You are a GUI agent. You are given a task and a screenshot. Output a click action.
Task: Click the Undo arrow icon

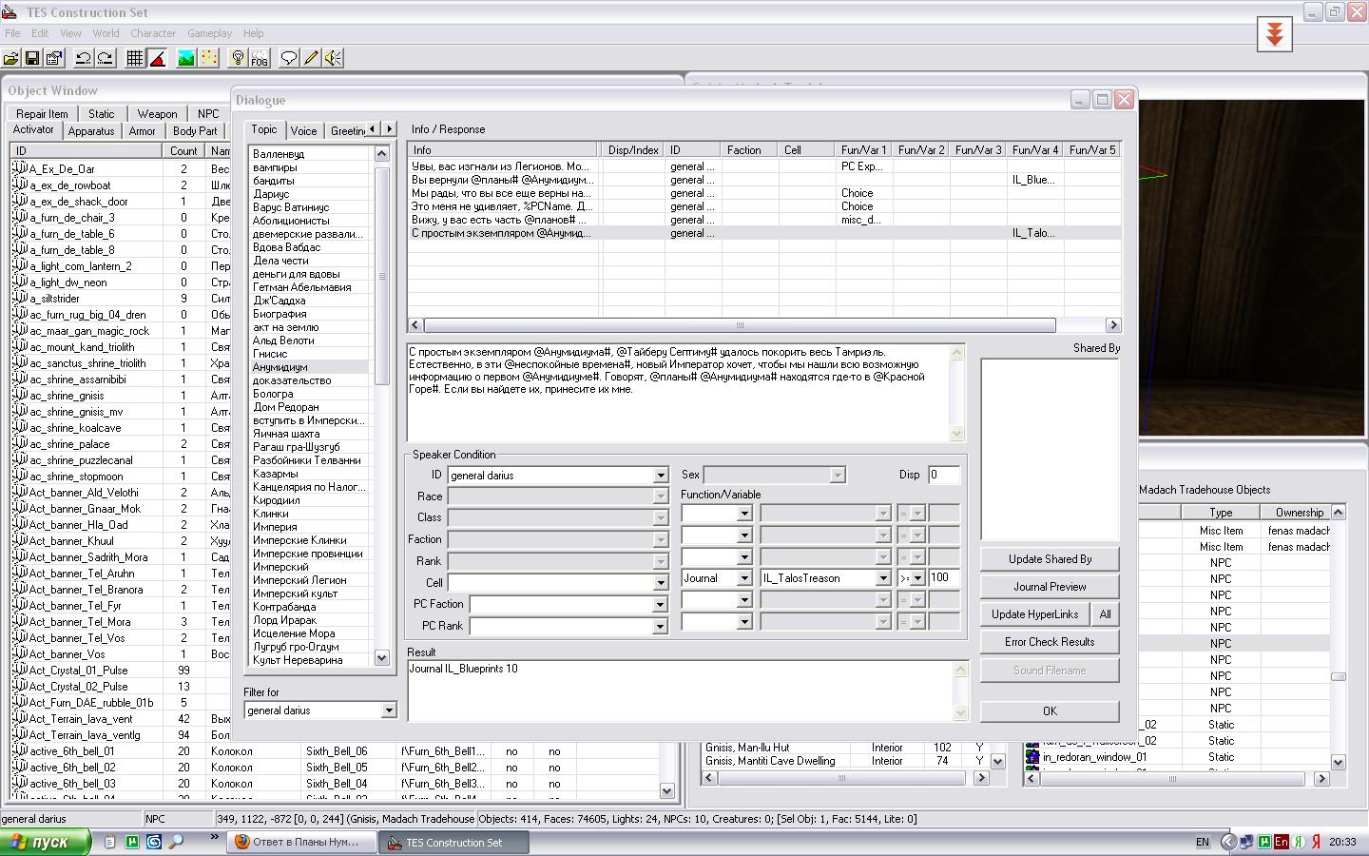pos(84,58)
